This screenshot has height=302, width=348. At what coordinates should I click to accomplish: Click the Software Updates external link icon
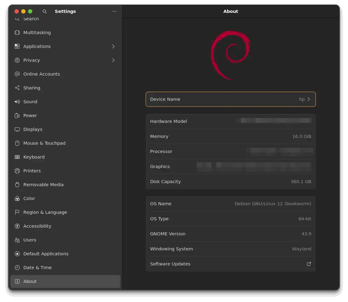click(309, 264)
